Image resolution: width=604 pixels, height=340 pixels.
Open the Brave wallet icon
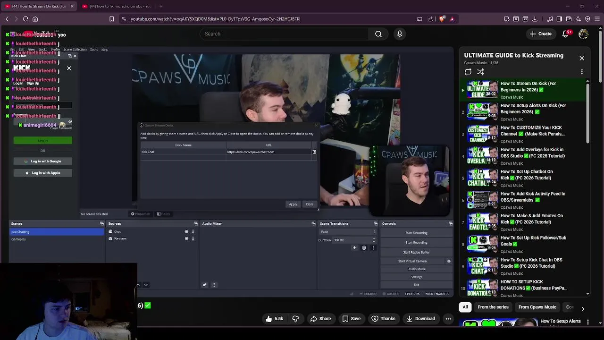569,19
